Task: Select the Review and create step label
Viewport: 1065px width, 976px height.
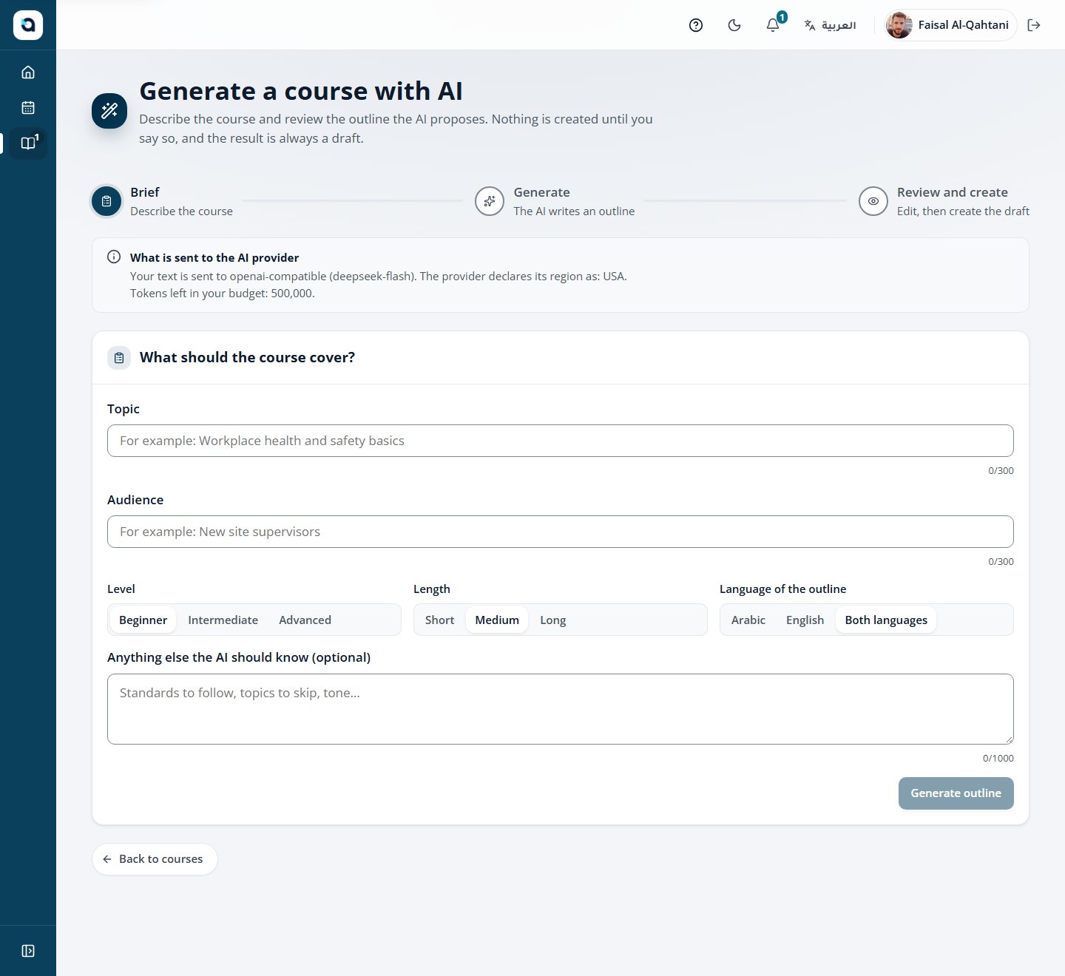Action: (953, 192)
